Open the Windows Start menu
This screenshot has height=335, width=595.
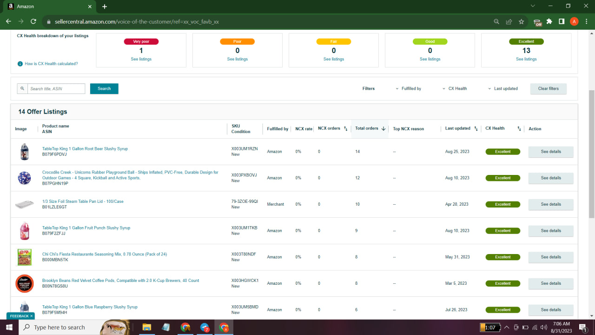[10, 327]
